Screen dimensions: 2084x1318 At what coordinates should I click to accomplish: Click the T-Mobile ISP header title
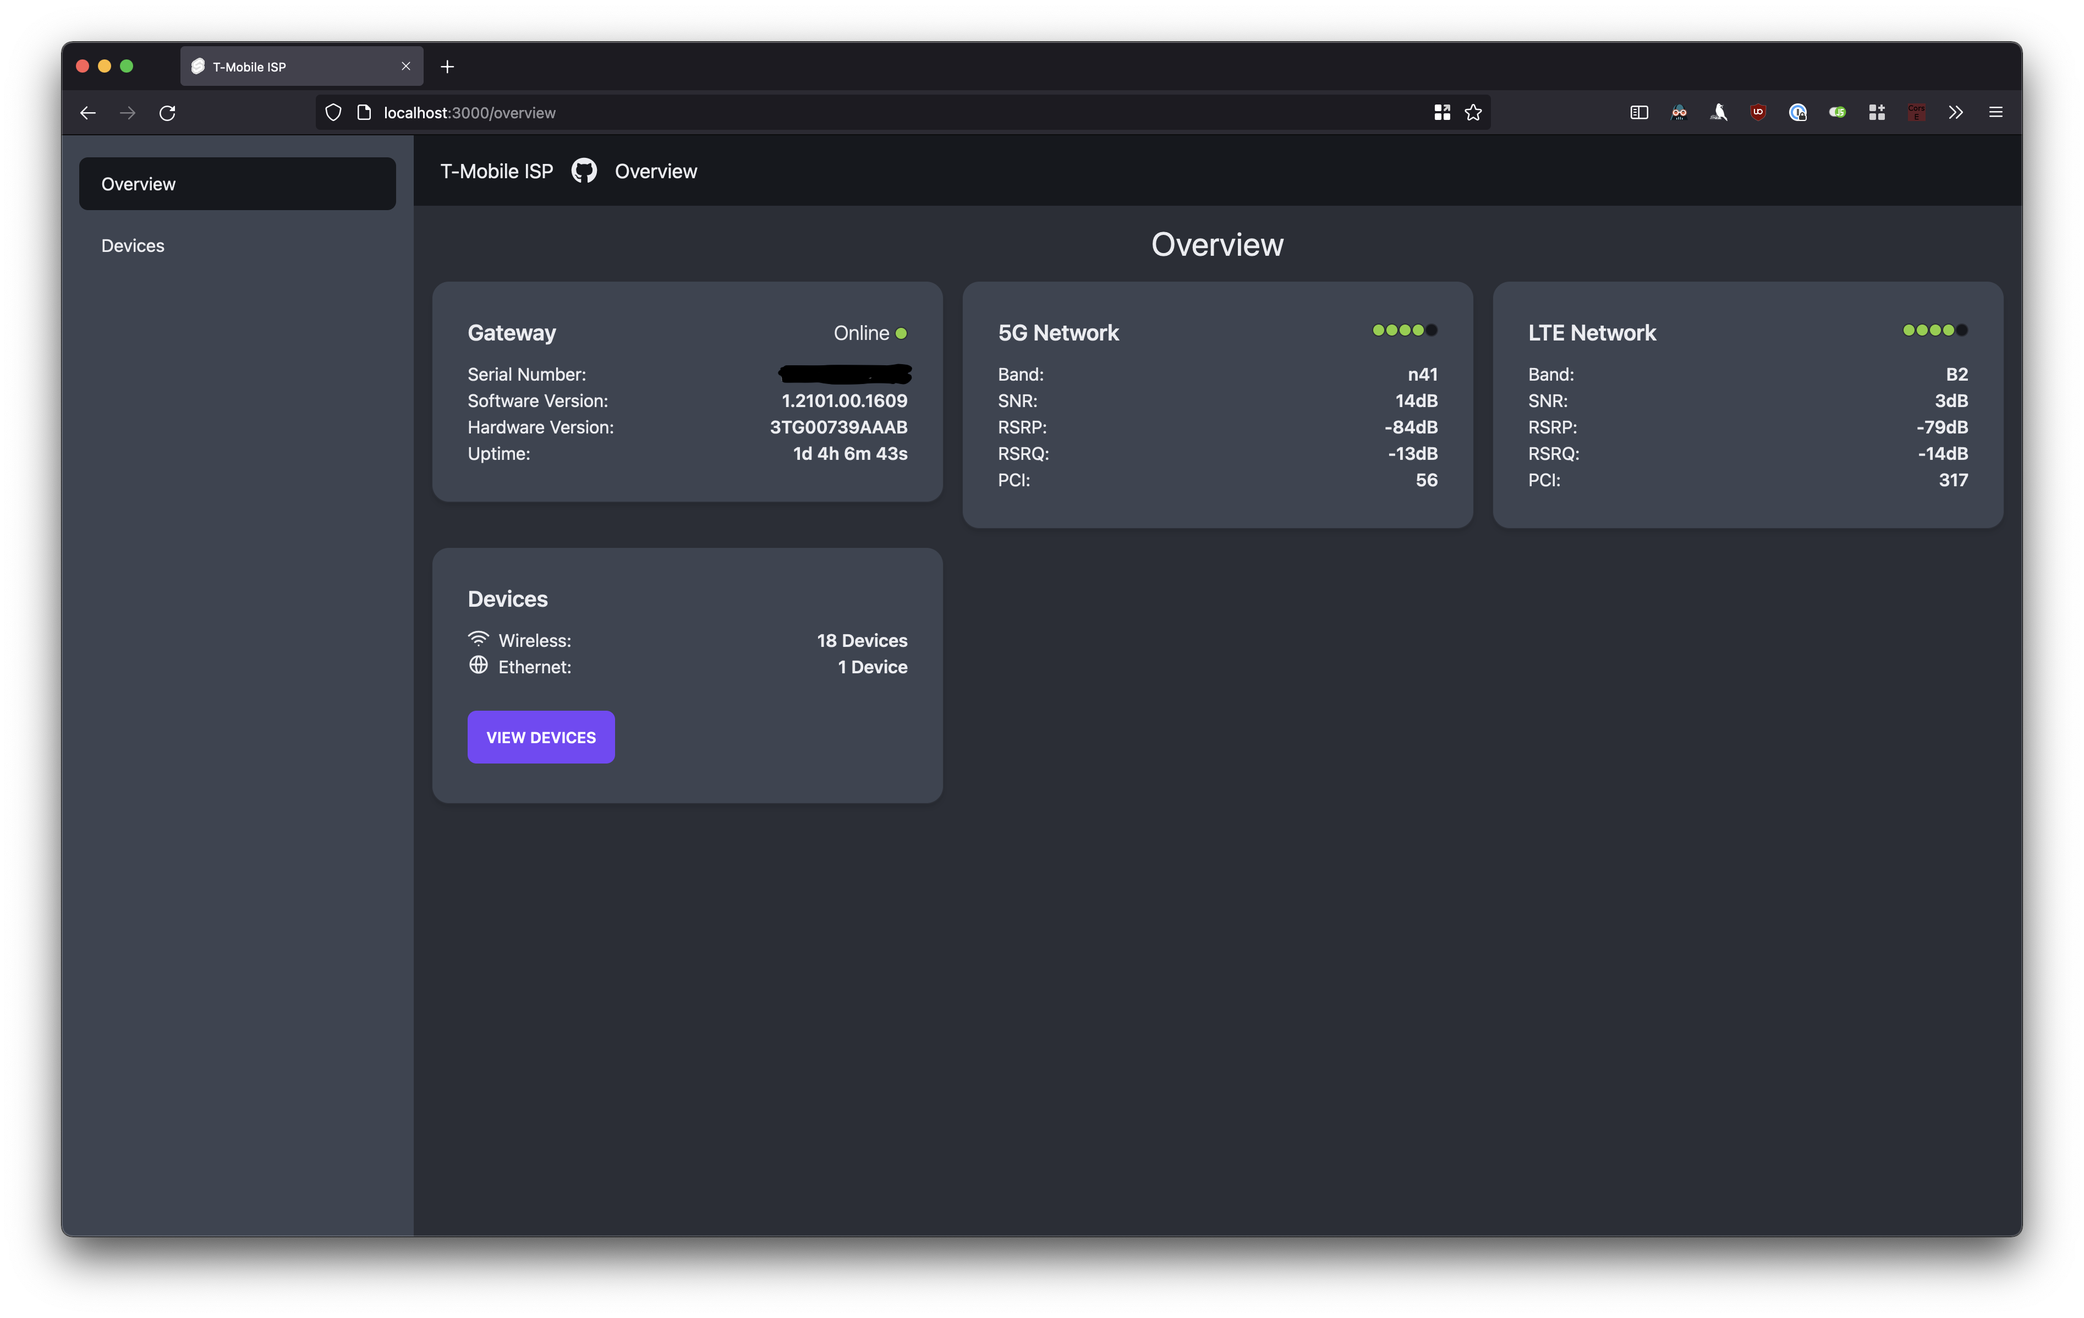497,171
